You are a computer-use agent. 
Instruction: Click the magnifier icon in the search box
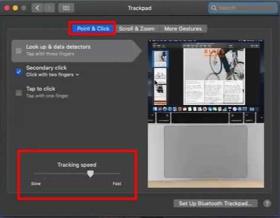214,8
